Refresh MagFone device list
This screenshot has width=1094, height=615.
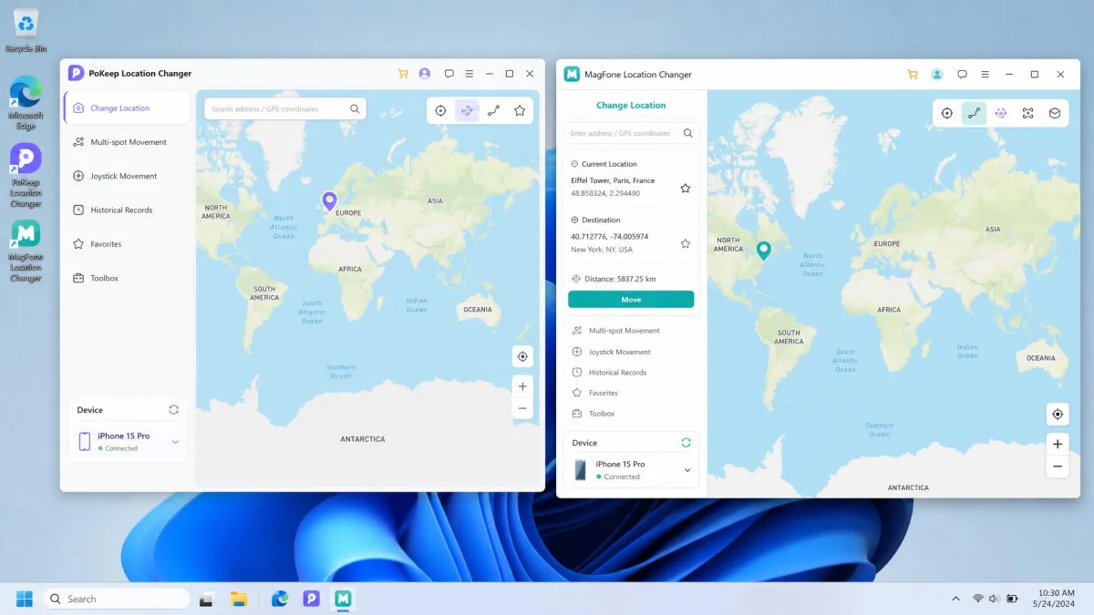[x=686, y=443]
